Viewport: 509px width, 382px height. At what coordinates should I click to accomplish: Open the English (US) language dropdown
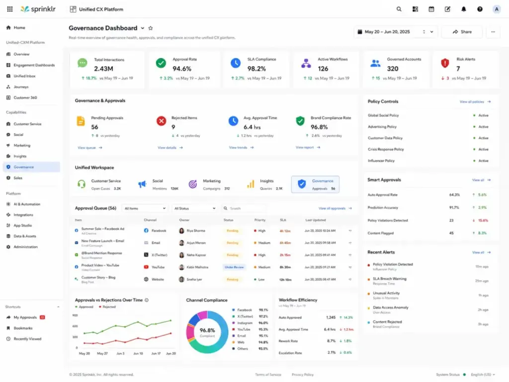pyautogui.click(x=483, y=375)
